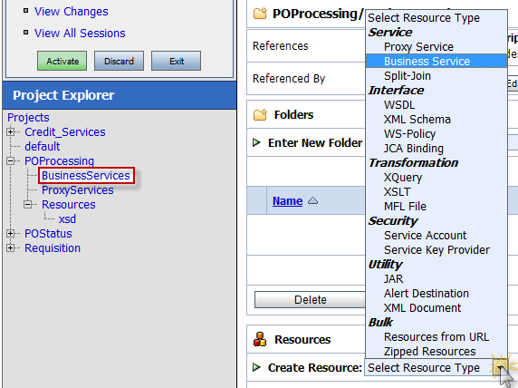The image size is (518, 388).
Task: Expand the Requisition project node
Action: click(11, 248)
